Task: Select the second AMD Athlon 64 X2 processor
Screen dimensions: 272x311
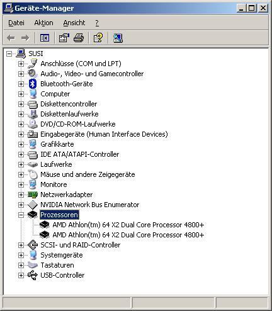Action: 128,235
